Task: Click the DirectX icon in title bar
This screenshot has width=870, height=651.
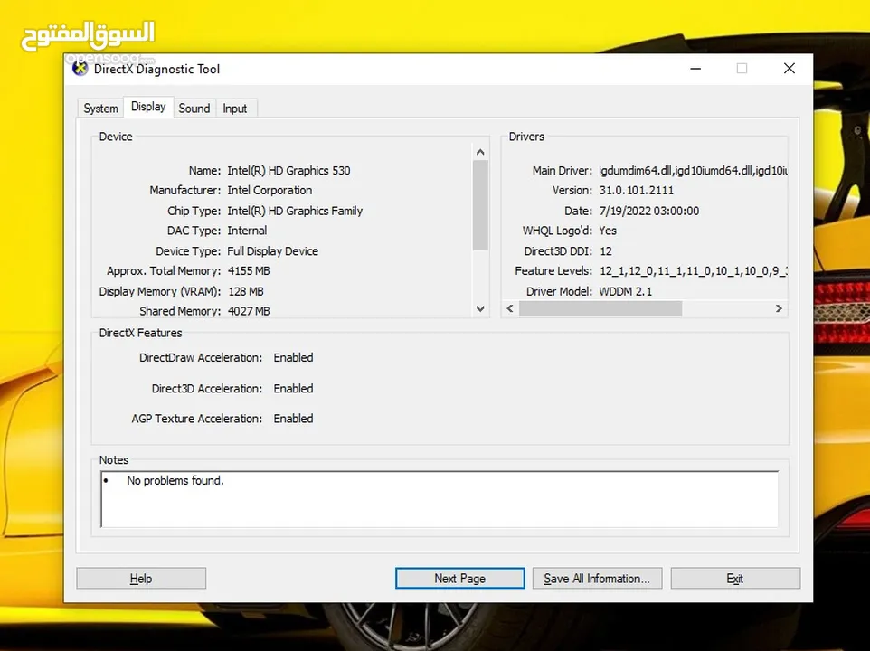Action: (x=80, y=69)
